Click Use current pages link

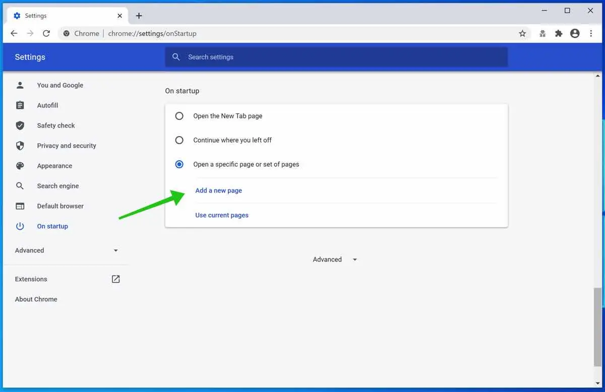tap(222, 215)
